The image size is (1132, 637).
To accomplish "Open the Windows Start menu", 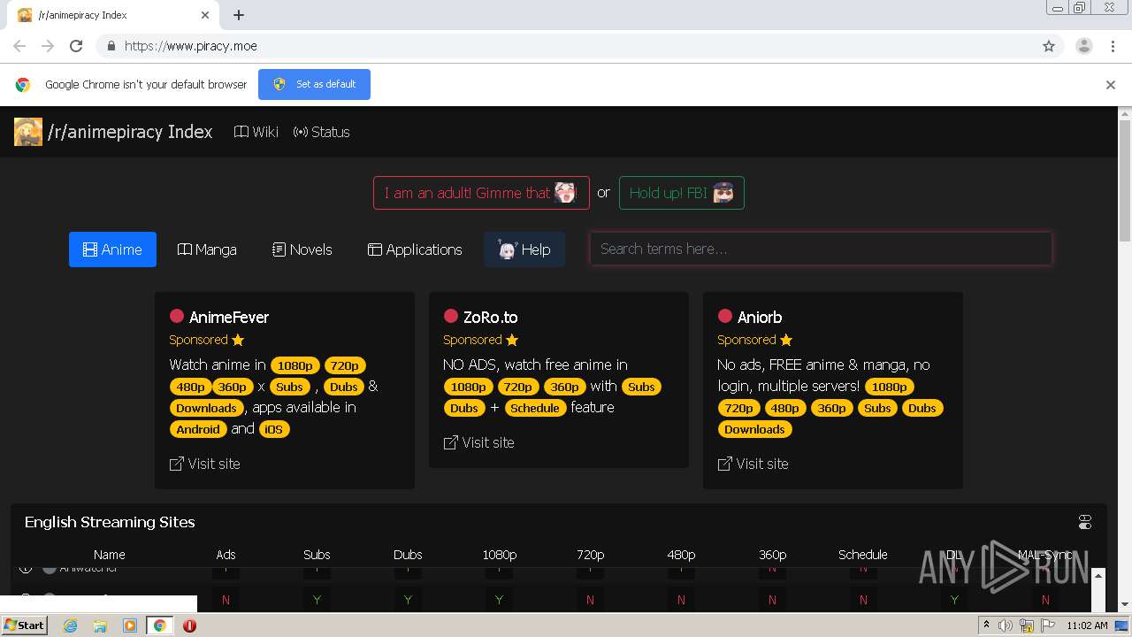I will point(25,625).
